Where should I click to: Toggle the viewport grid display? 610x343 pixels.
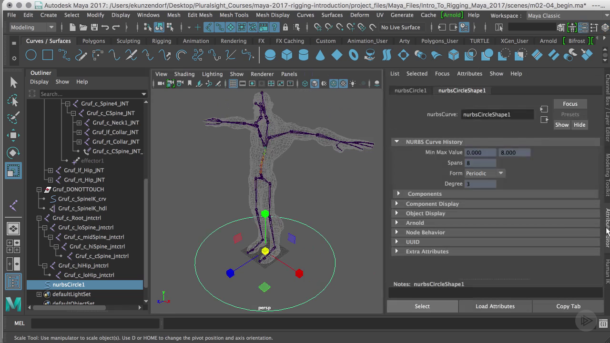[x=233, y=84]
